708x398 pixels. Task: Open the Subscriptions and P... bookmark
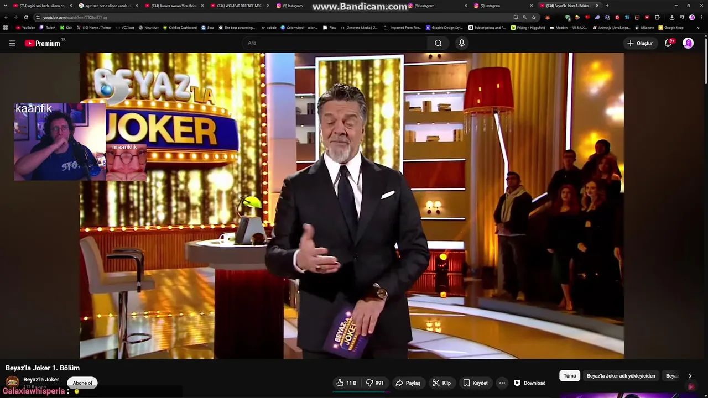(x=487, y=28)
